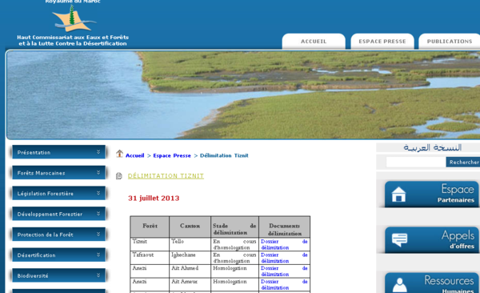Click the site logo with the green tree
This screenshot has height=293, width=480.
pyautogui.click(x=74, y=19)
